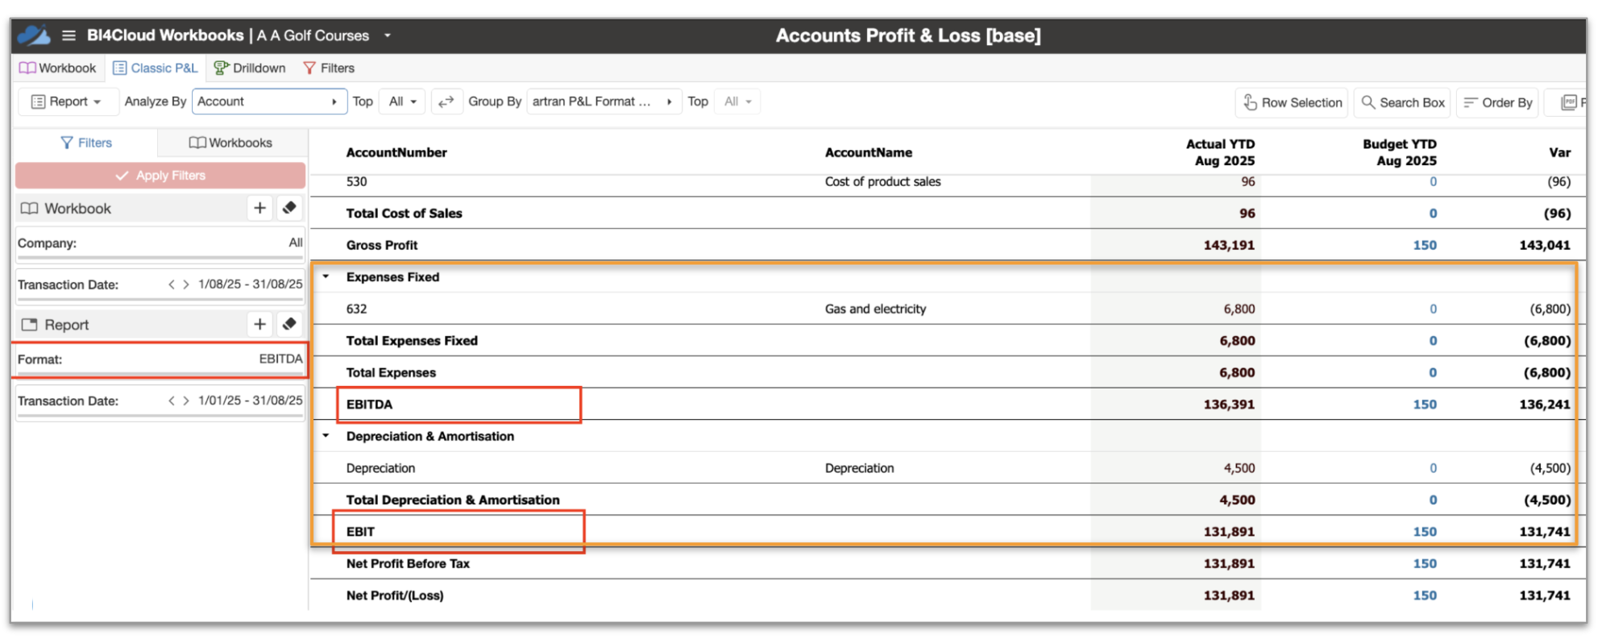Go to next period for 1/08/25 date range

coord(186,284)
